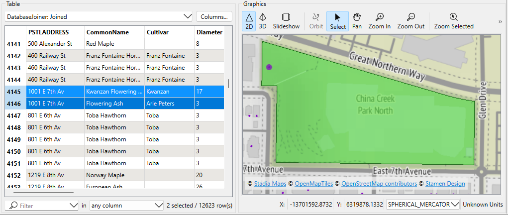Image resolution: width=508 pixels, height=215 pixels.
Task: Click the Zoom In tool
Action: (x=379, y=21)
